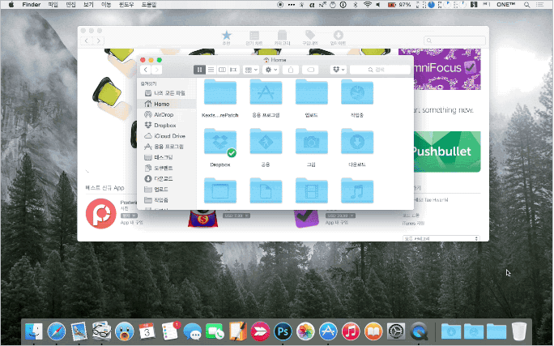
Task: Open the 도움말 menu
Action: pyautogui.click(x=149, y=5)
